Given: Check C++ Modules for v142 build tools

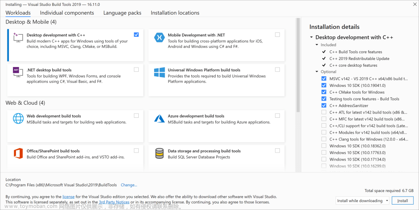Looking at the screenshot, I should [324, 132].
